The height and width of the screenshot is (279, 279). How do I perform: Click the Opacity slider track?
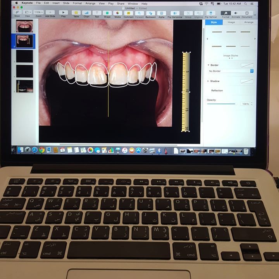tap(221, 104)
